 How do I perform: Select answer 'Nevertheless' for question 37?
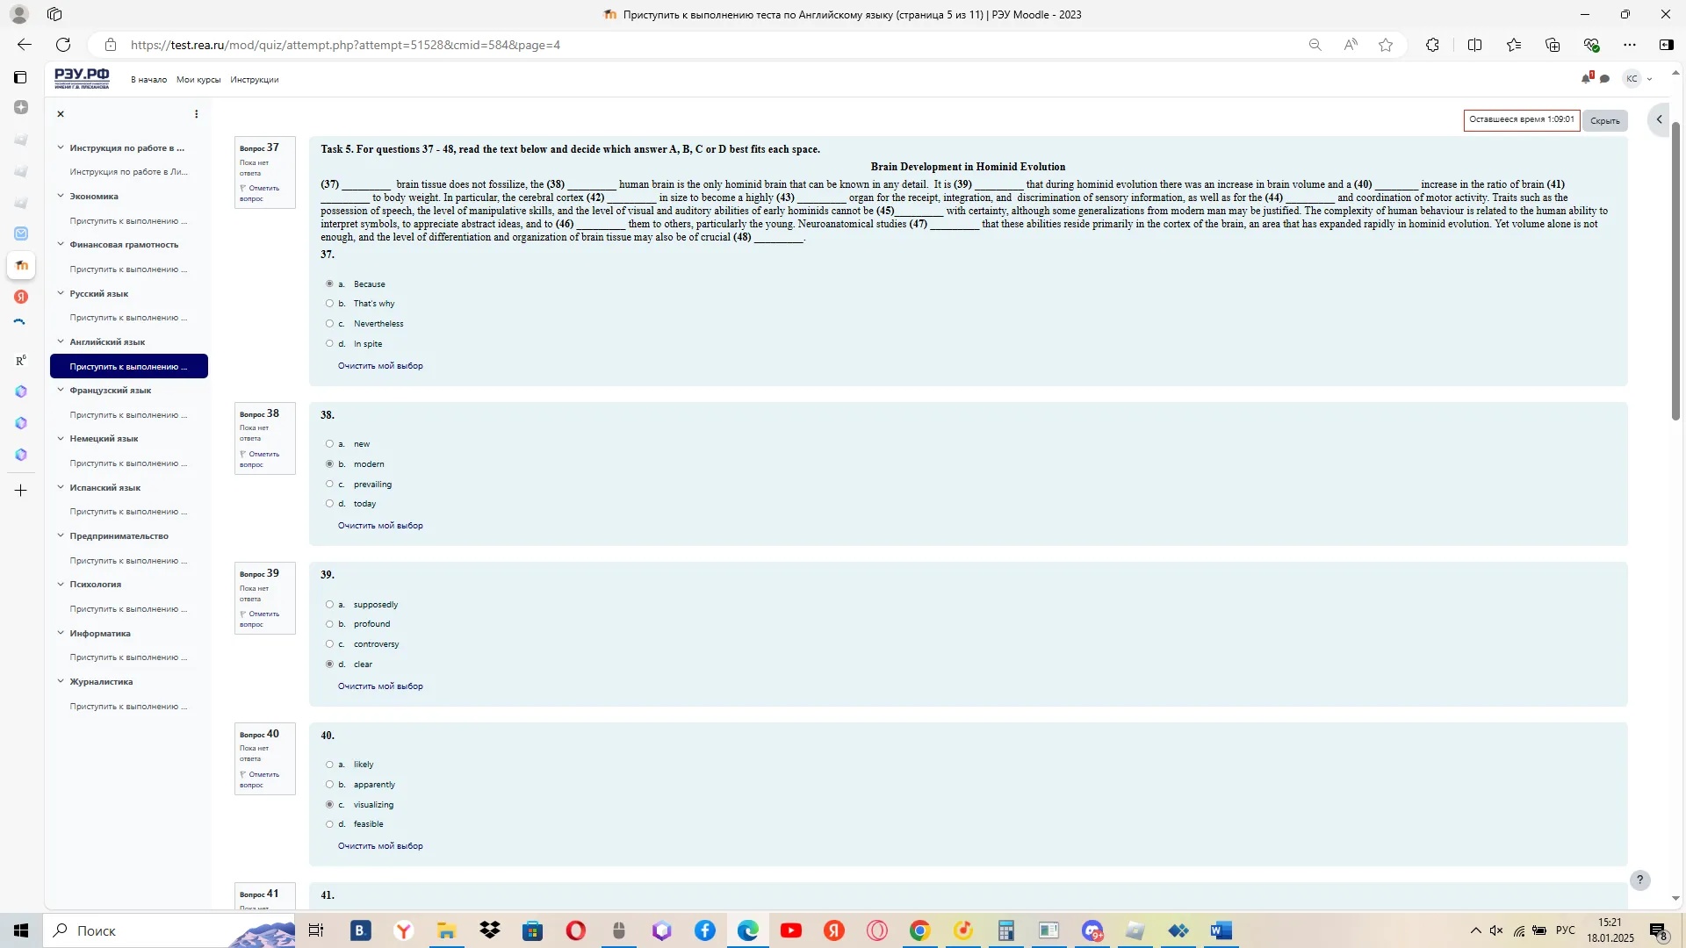[330, 324]
